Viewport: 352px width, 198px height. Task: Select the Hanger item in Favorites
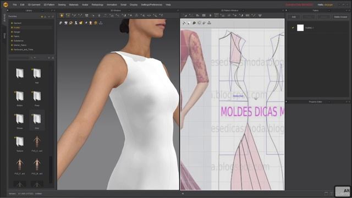[17, 32]
